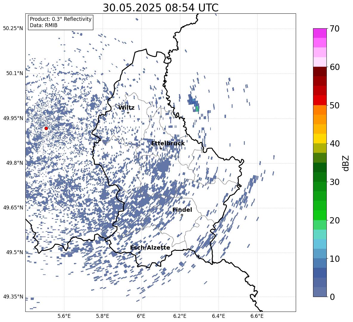The image size is (353, 322).
Task: Click the 50.25°N latitude tick label
Action: click(x=13, y=29)
